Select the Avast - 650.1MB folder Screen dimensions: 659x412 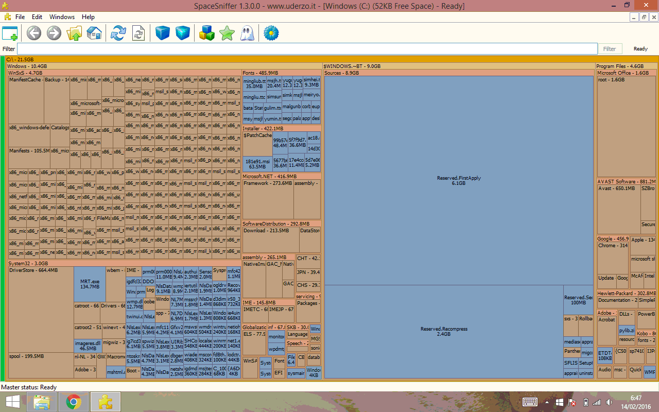tap(619, 210)
